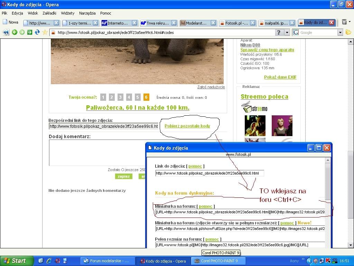Screen dimensions: 354x266
Task: Open the Google search engine dropdown
Action: tap(340, 32)
